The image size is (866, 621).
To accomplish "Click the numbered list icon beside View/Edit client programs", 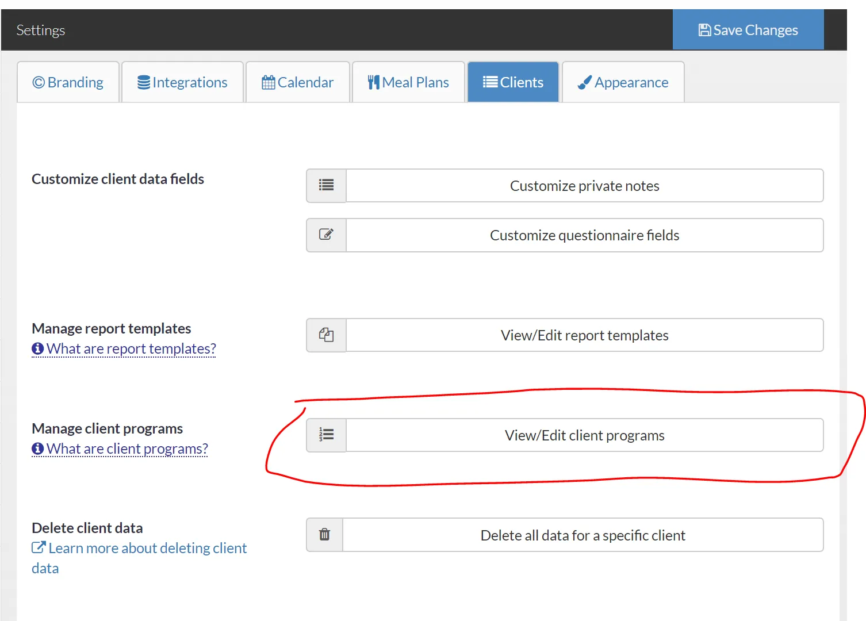I will coord(325,435).
